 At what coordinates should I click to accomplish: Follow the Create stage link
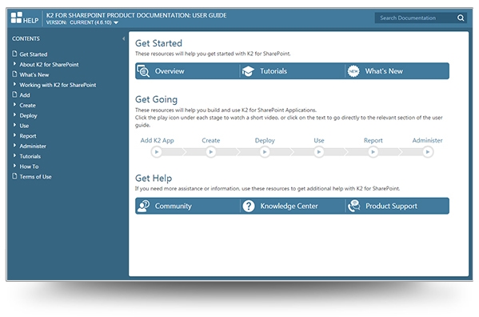pos(211,141)
